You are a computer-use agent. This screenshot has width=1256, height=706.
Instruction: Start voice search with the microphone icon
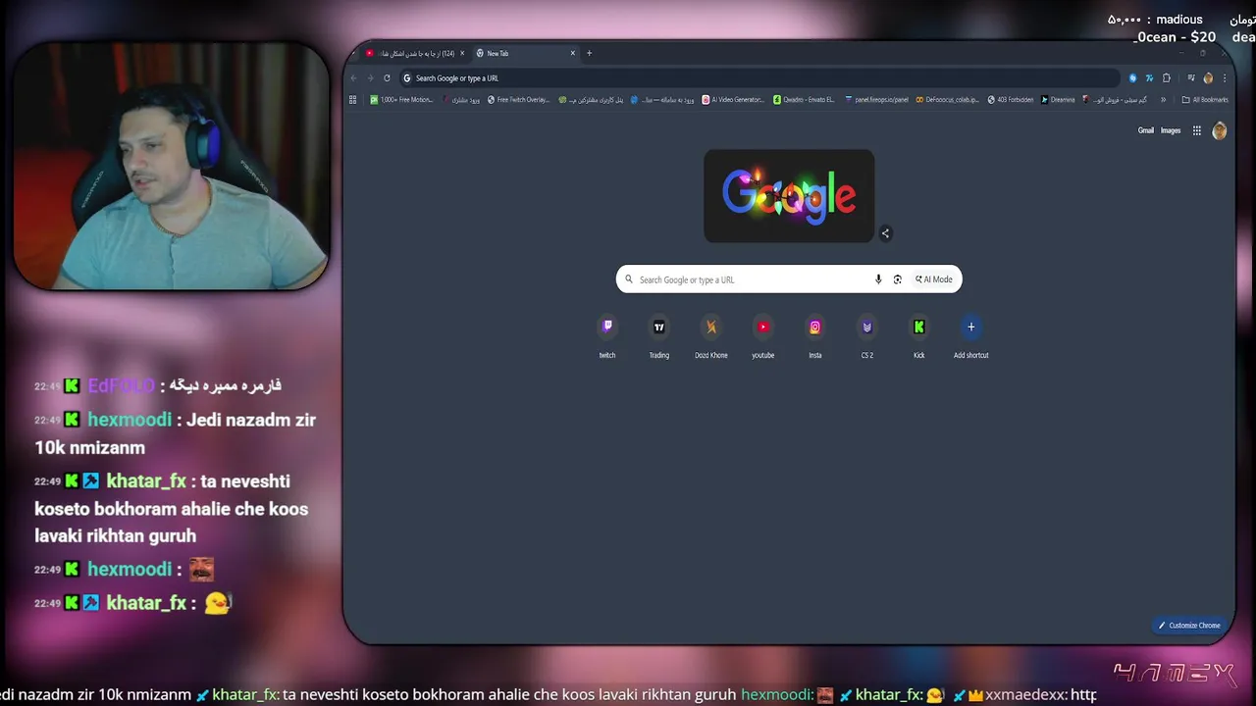(x=878, y=279)
